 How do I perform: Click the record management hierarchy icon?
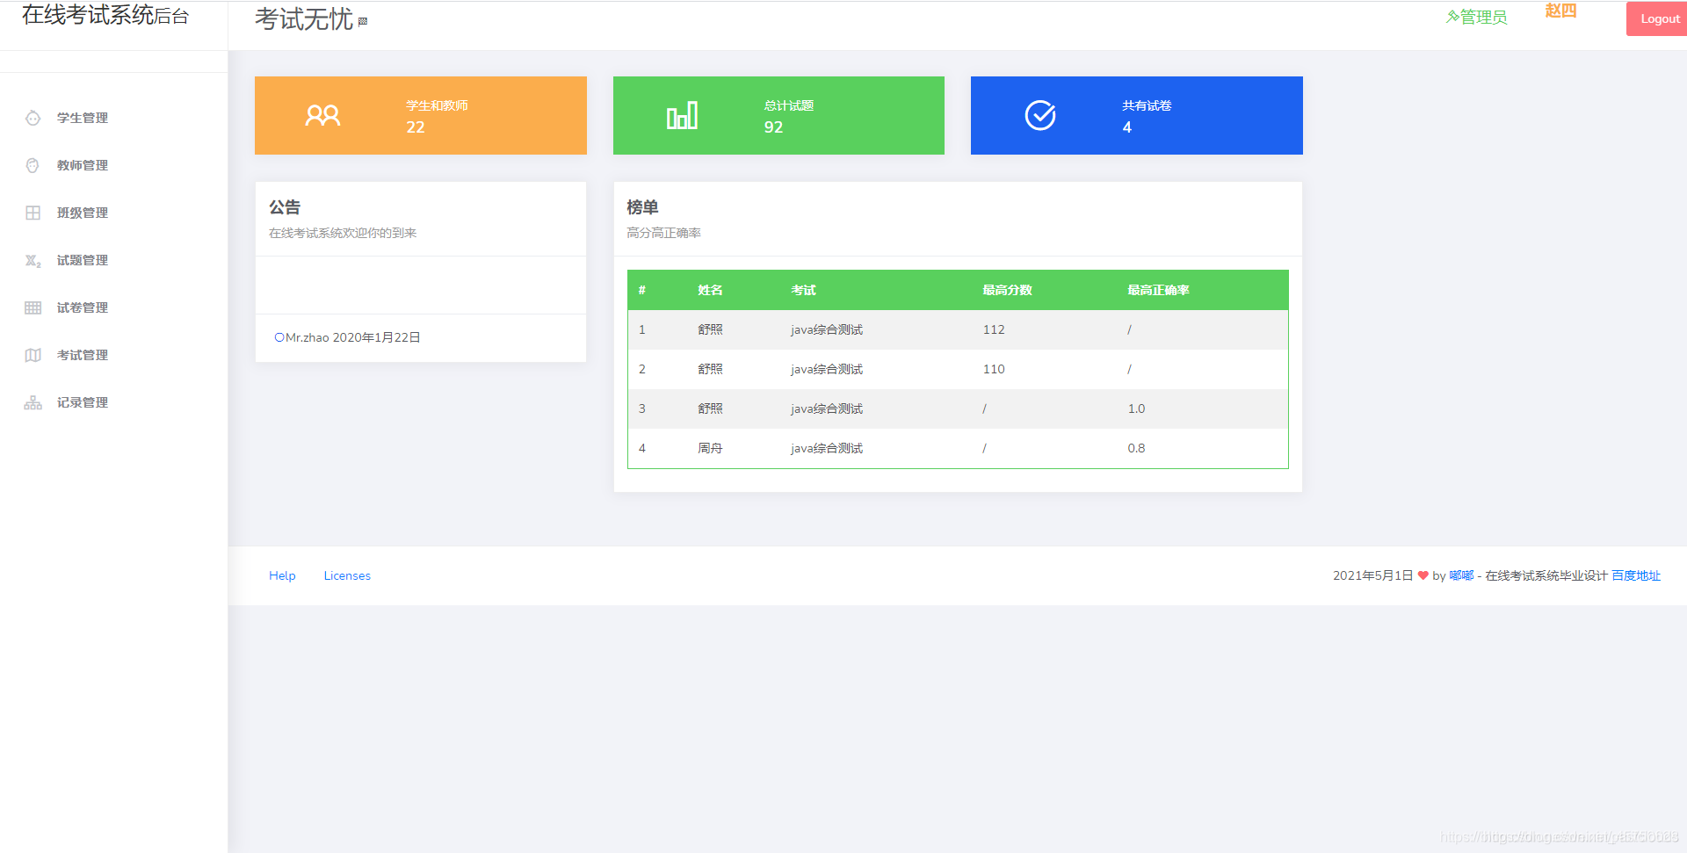[x=33, y=402]
